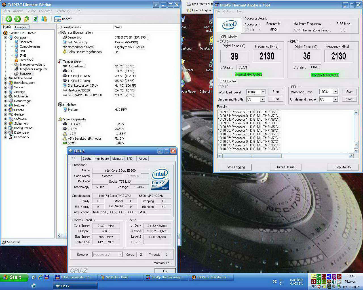Open the Options menu in Thermal Analysis Tool
Image resolution: width=363 pixels, height=290 pixels.
click(228, 11)
